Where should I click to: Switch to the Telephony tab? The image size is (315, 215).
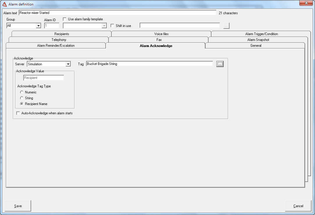(x=59, y=40)
